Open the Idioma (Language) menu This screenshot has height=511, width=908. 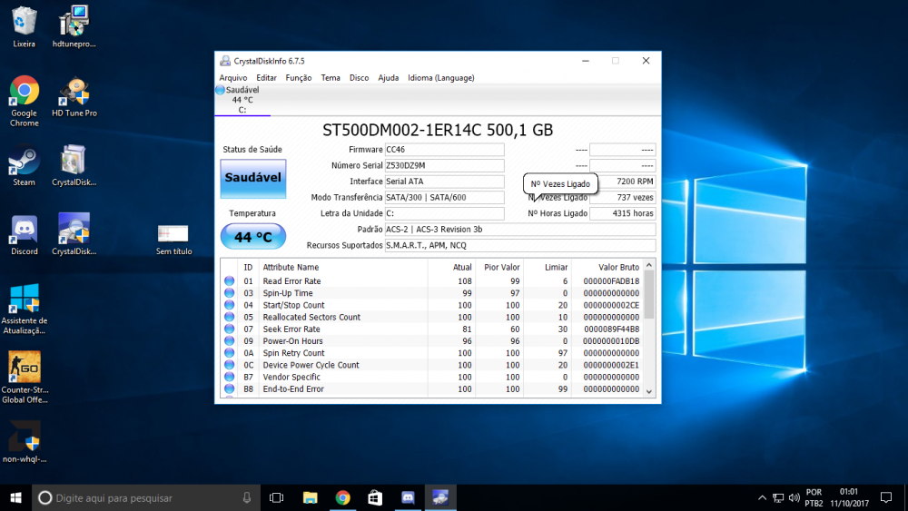click(x=440, y=78)
